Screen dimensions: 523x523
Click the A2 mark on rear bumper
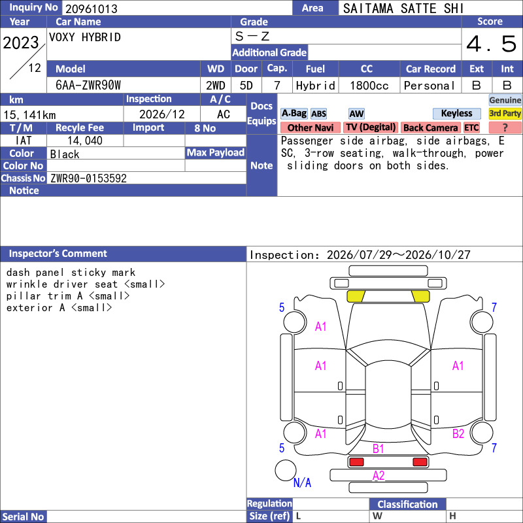tap(379, 475)
